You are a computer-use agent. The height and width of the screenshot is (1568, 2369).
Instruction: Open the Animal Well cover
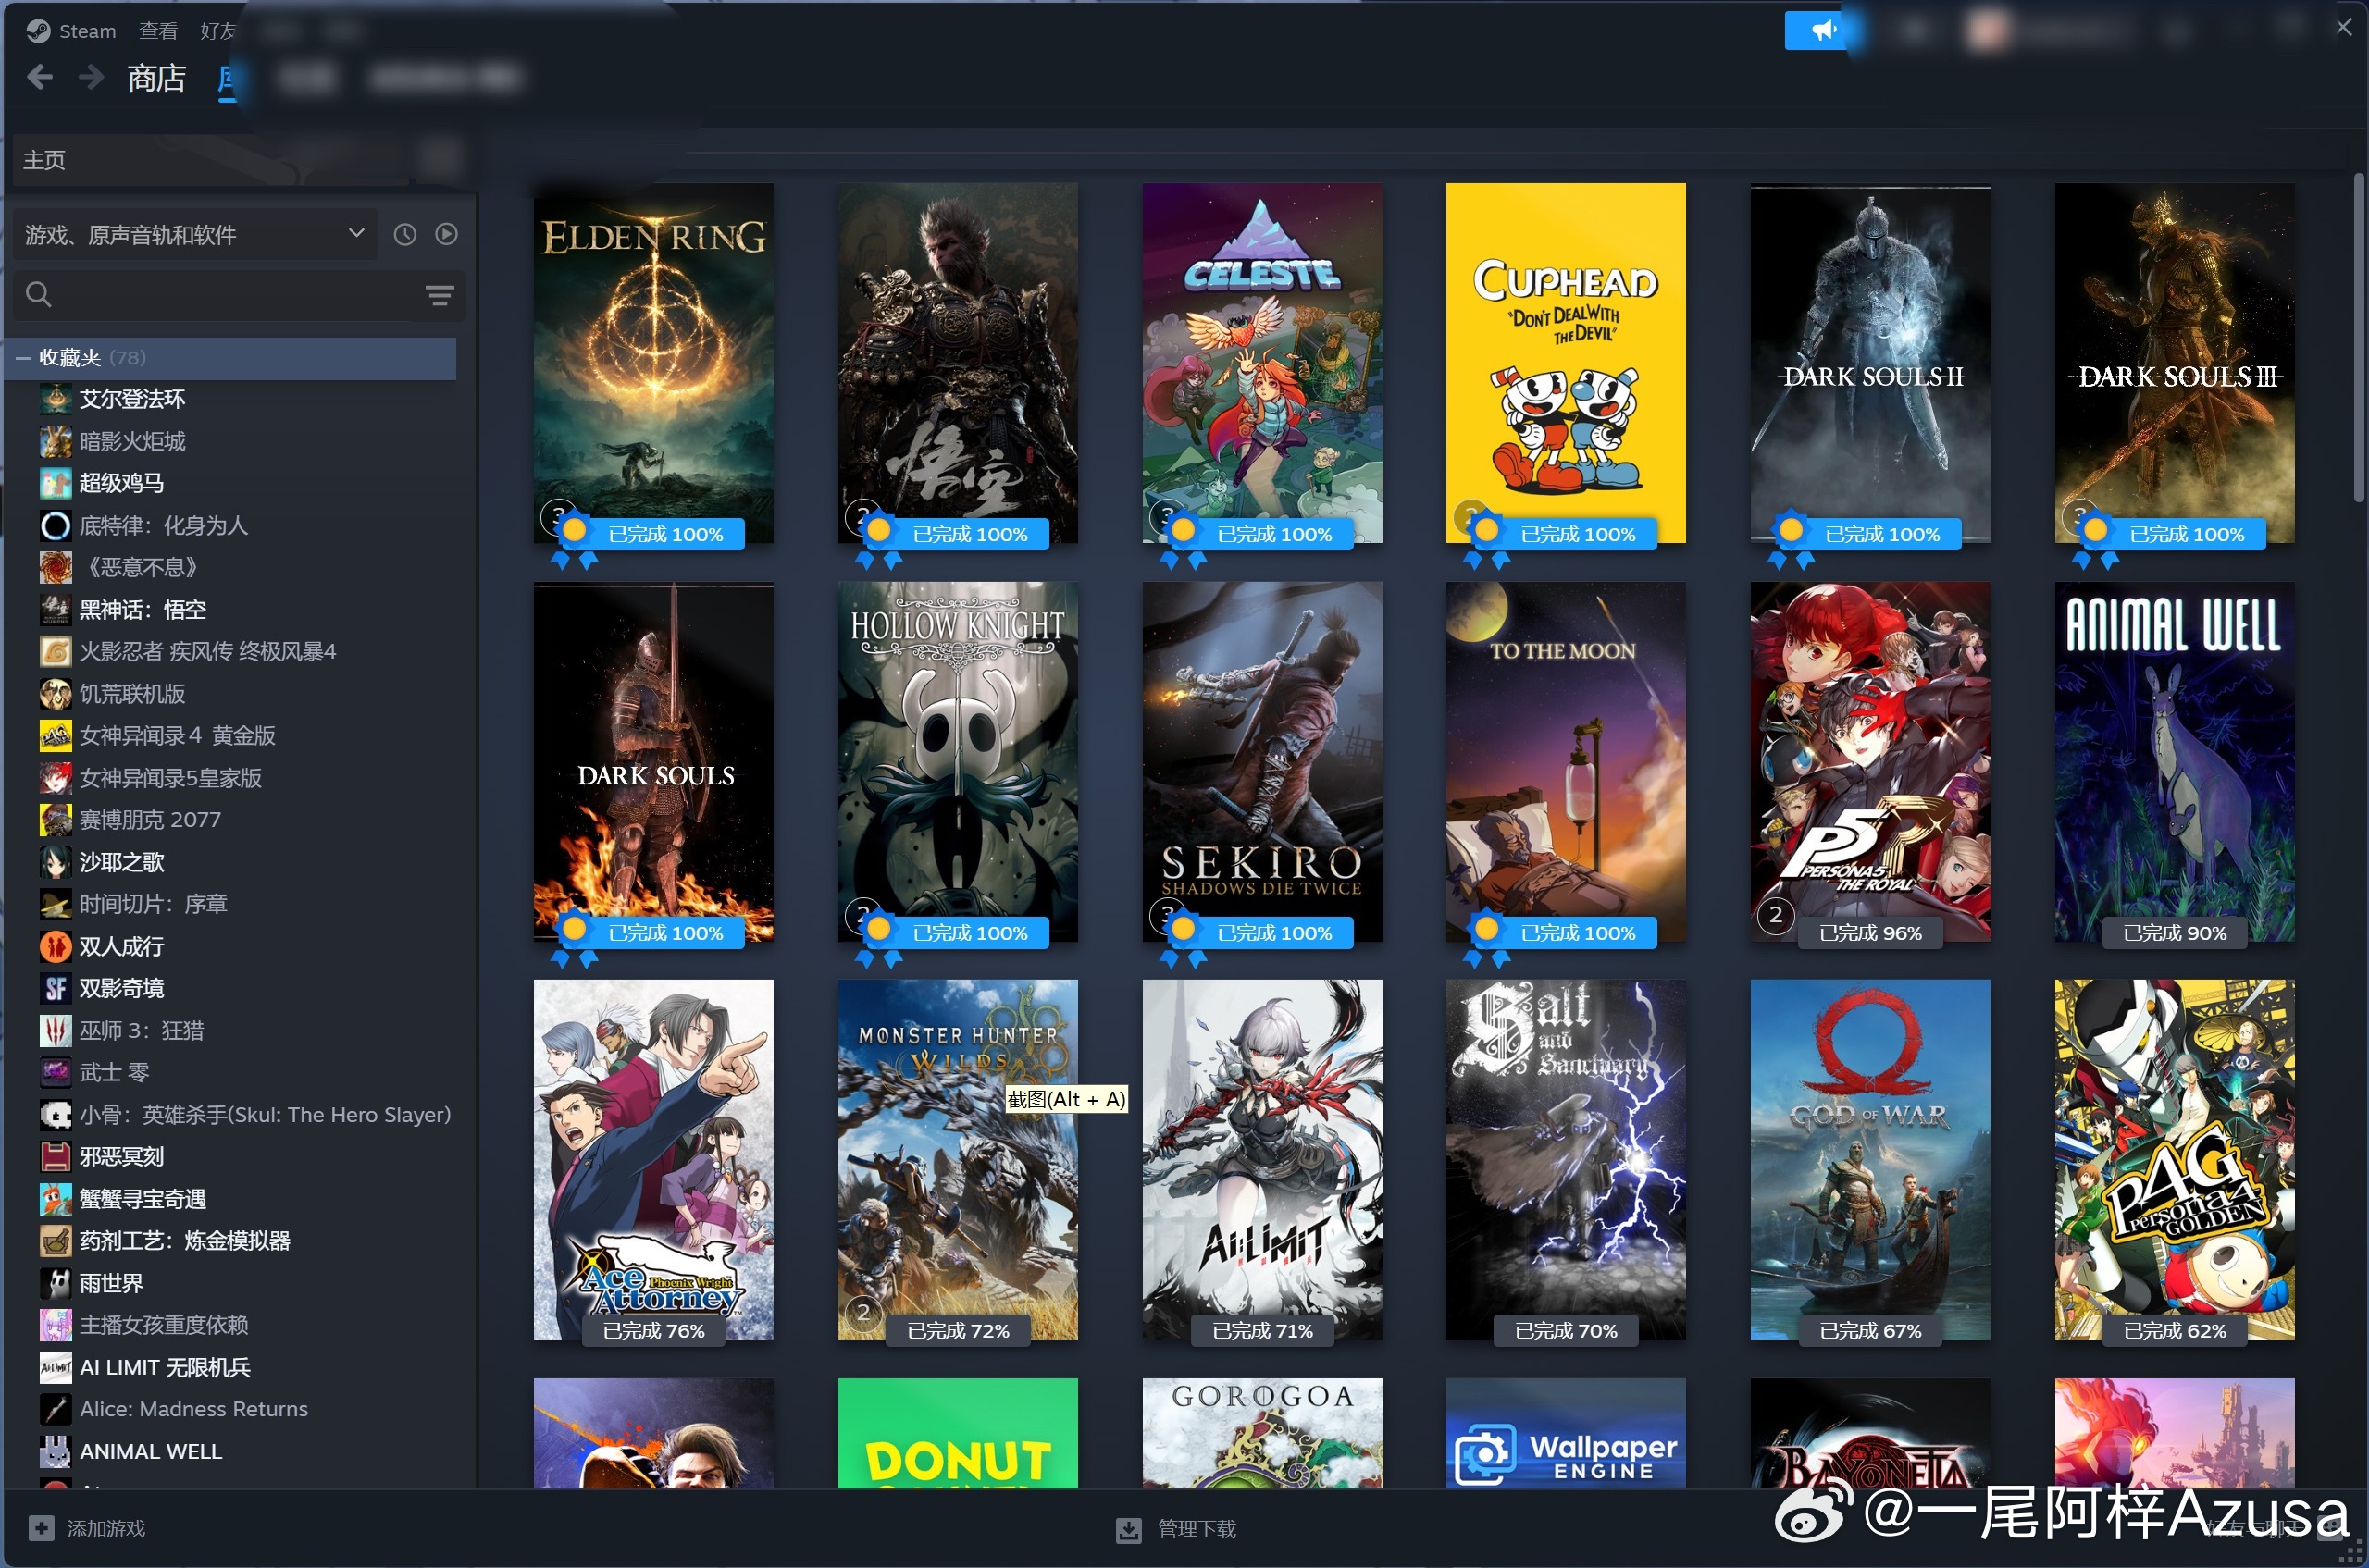[x=2175, y=762]
